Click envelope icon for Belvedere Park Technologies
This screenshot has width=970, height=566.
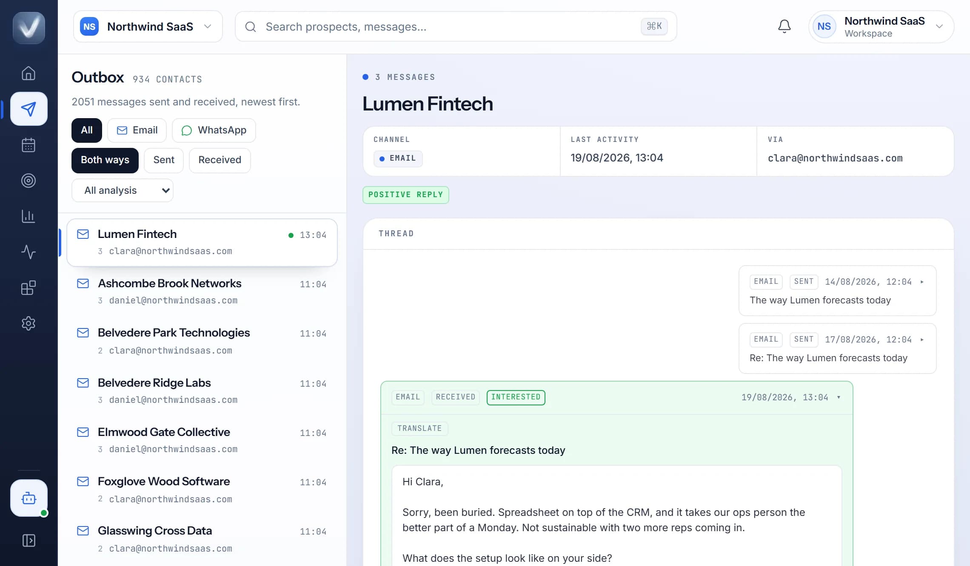coord(83,333)
